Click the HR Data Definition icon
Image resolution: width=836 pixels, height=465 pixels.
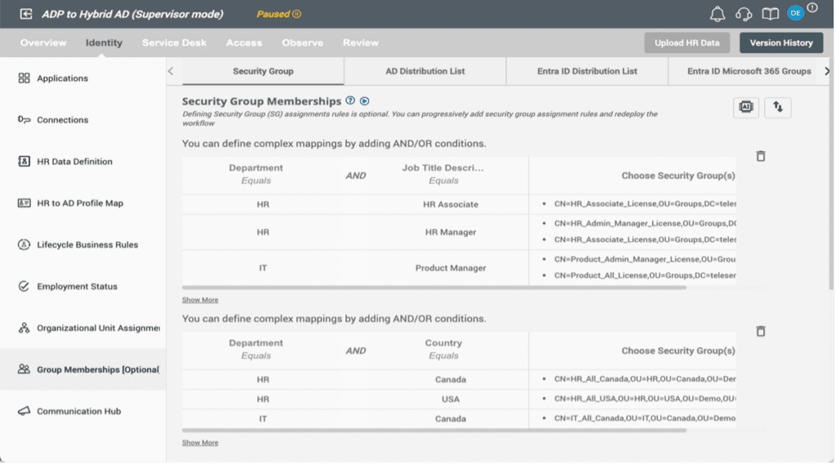pyautogui.click(x=24, y=162)
